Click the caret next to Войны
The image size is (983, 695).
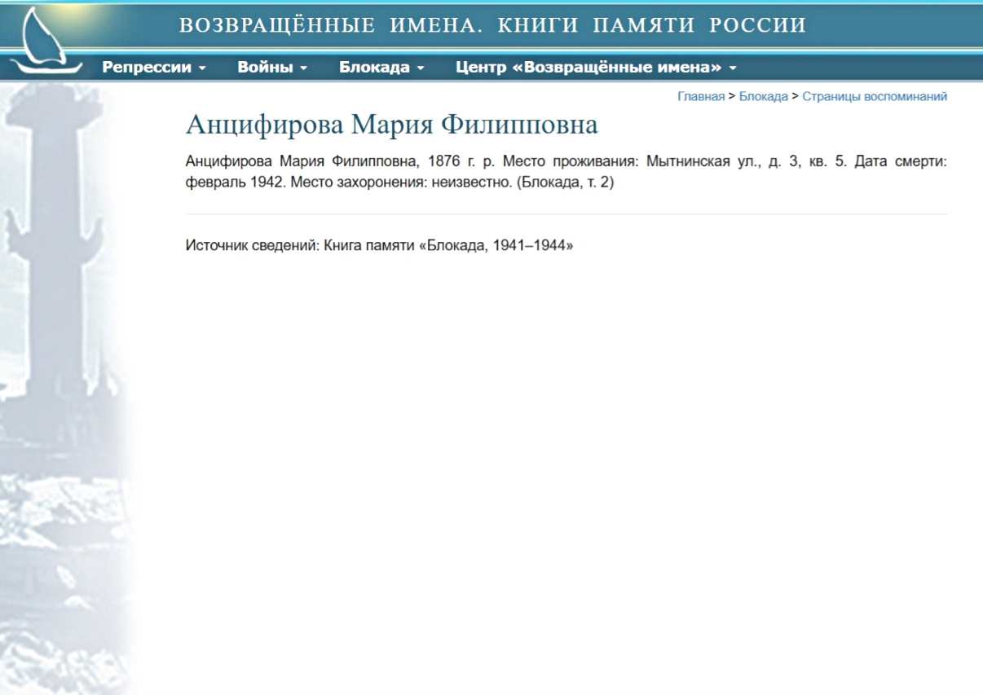pos(304,68)
